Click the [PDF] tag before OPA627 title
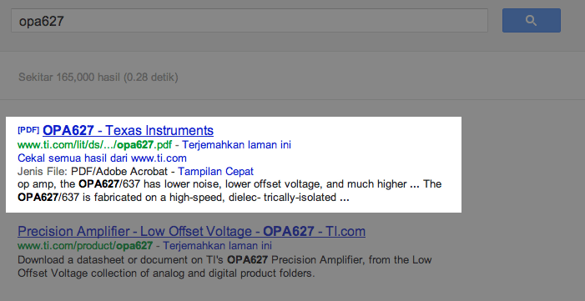Image resolution: width=585 pixels, height=301 pixels. click(x=28, y=130)
